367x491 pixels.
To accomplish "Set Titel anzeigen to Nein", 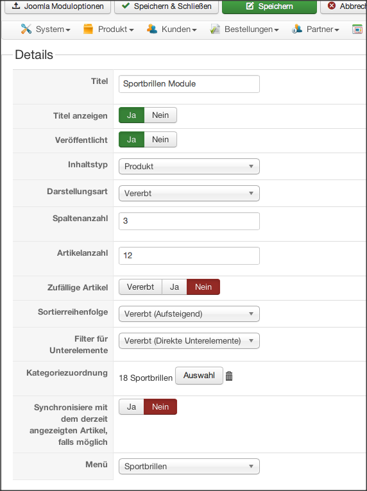I will [160, 115].
